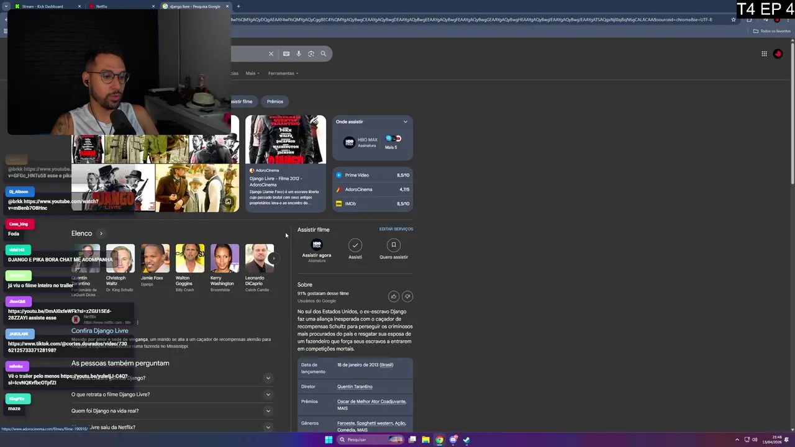Clear the Google search box text
The width and height of the screenshot is (795, 447).
coord(271,53)
